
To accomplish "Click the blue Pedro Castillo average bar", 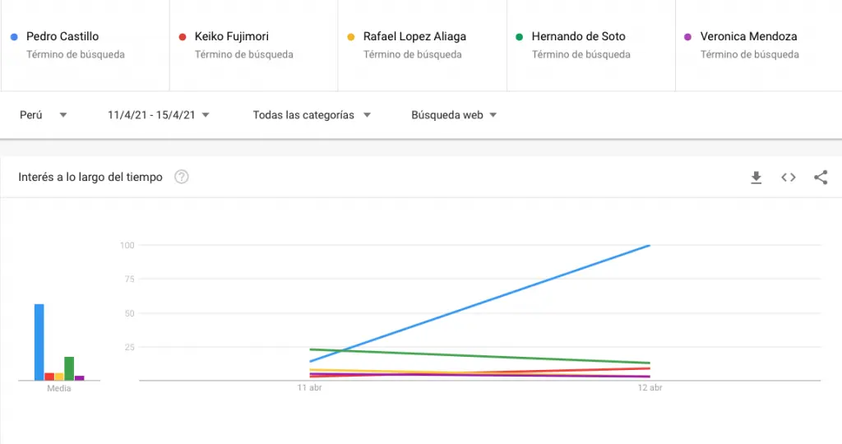I will coord(39,342).
